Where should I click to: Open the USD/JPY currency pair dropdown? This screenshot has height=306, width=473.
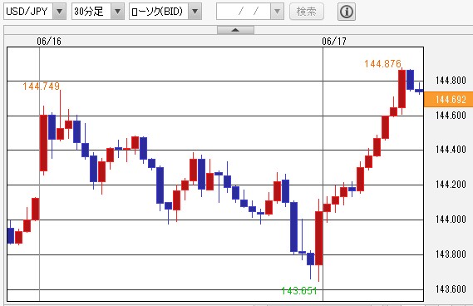click(x=35, y=12)
